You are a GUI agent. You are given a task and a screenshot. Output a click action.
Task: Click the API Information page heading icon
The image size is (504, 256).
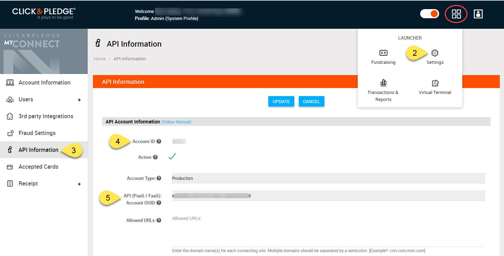pyautogui.click(x=98, y=43)
